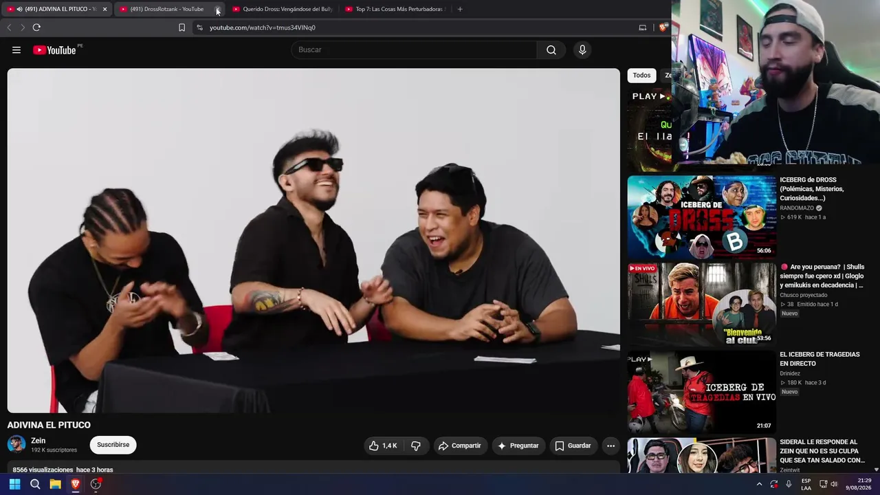Open site settings icon beside the URL

(x=199, y=27)
